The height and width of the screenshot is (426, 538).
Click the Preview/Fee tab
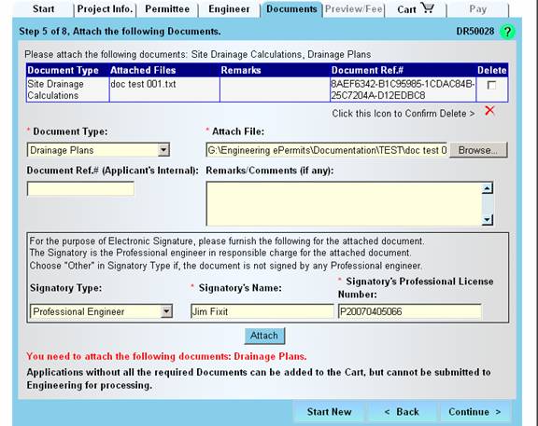[x=353, y=9]
